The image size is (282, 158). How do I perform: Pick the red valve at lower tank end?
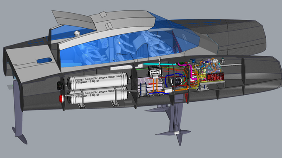tap(62, 98)
